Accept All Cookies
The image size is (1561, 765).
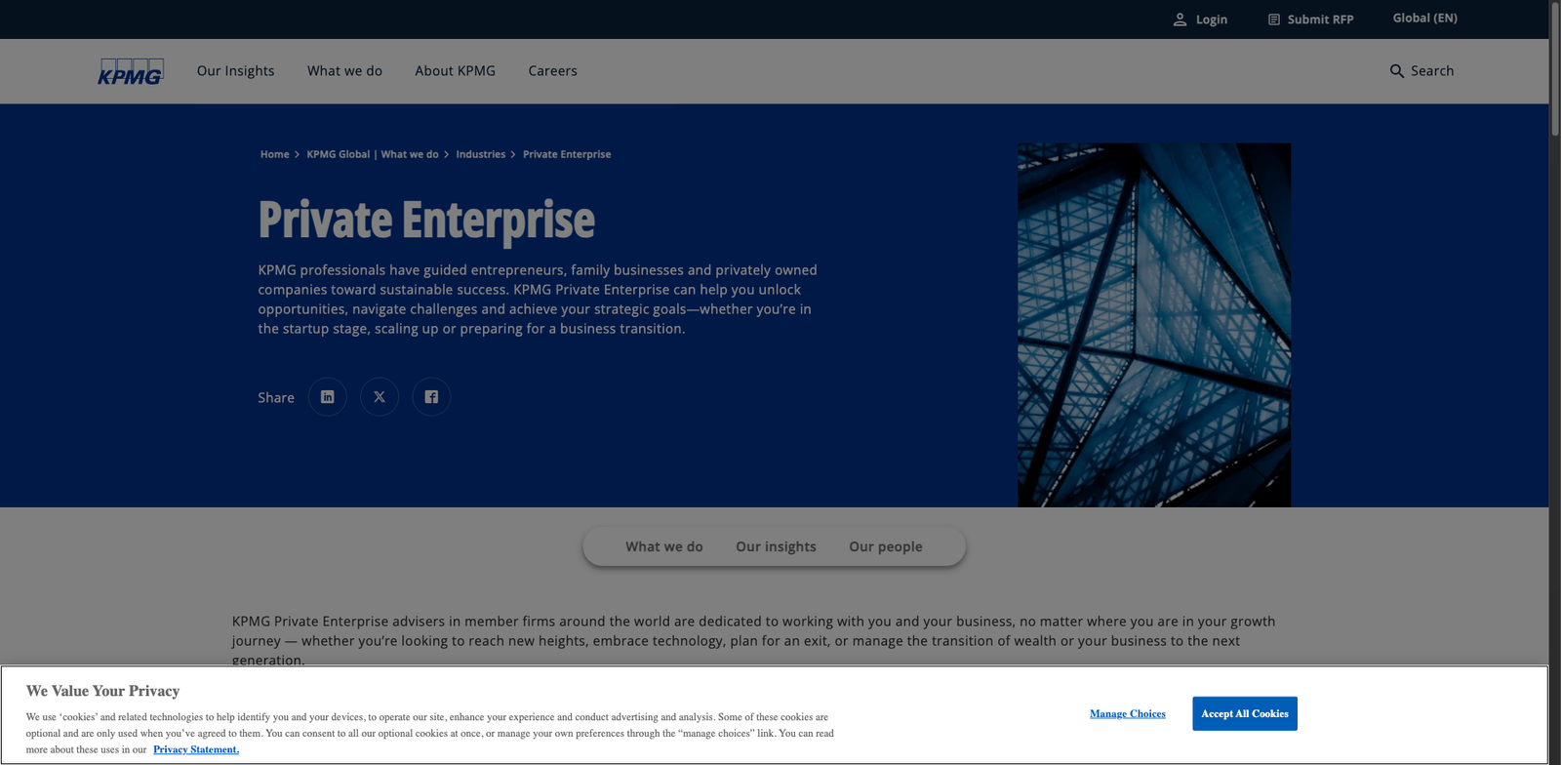(x=1244, y=713)
